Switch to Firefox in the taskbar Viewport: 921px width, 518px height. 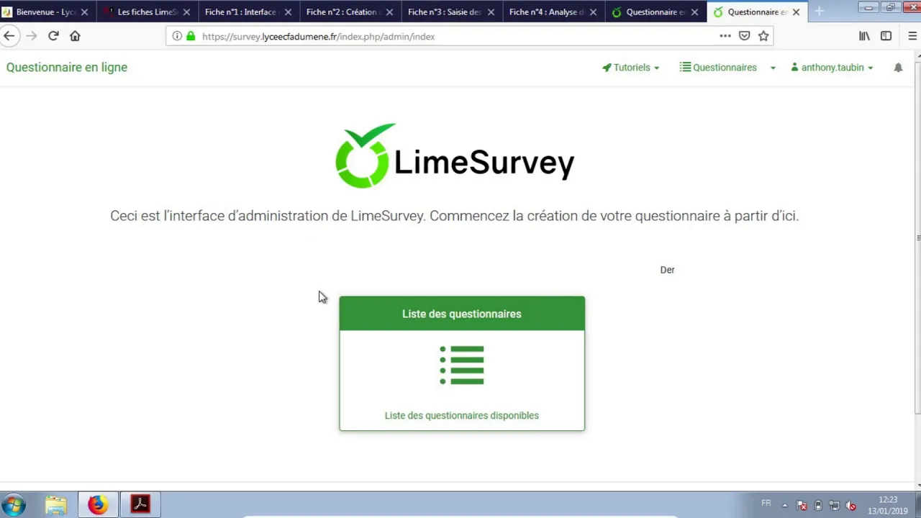[x=98, y=504]
